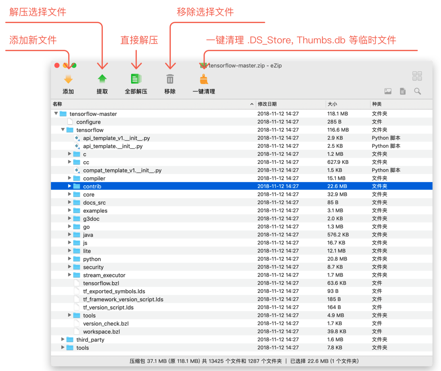441x371 pixels.
Task: Click the security folder icon
Action: click(77, 267)
